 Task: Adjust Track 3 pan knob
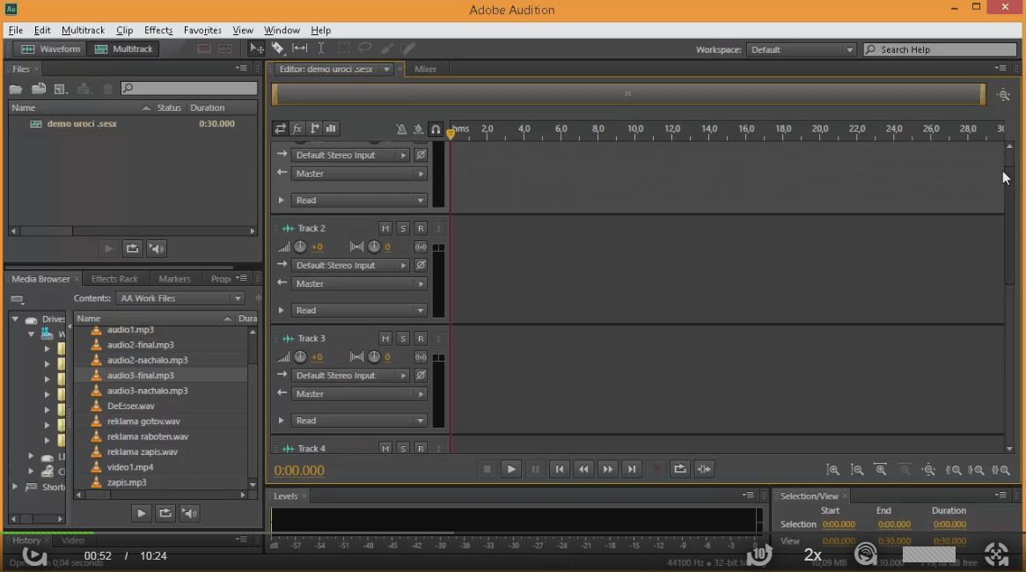374,356
